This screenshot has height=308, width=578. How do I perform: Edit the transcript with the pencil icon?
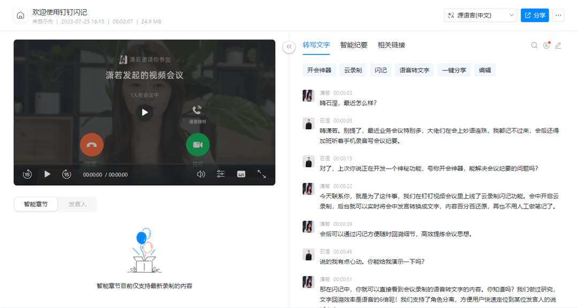558,45
